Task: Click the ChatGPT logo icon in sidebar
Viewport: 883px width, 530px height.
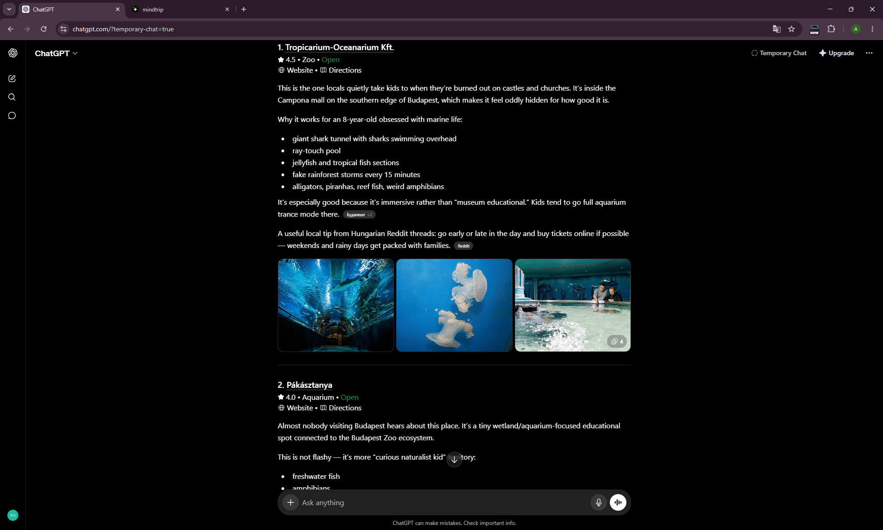Action: (x=13, y=53)
